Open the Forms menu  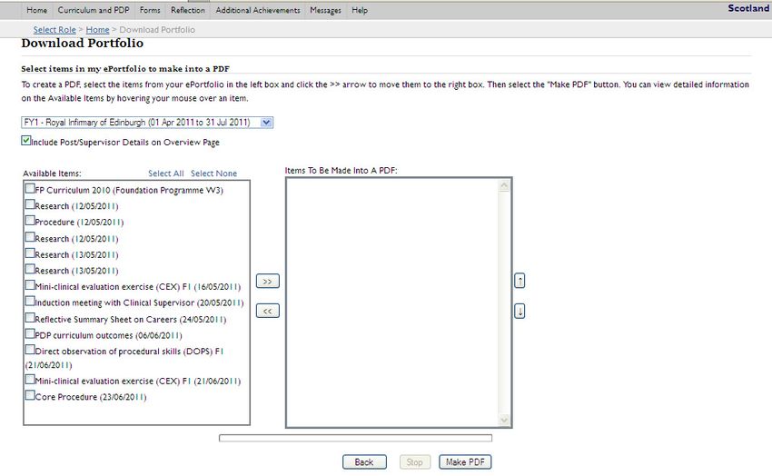point(150,10)
